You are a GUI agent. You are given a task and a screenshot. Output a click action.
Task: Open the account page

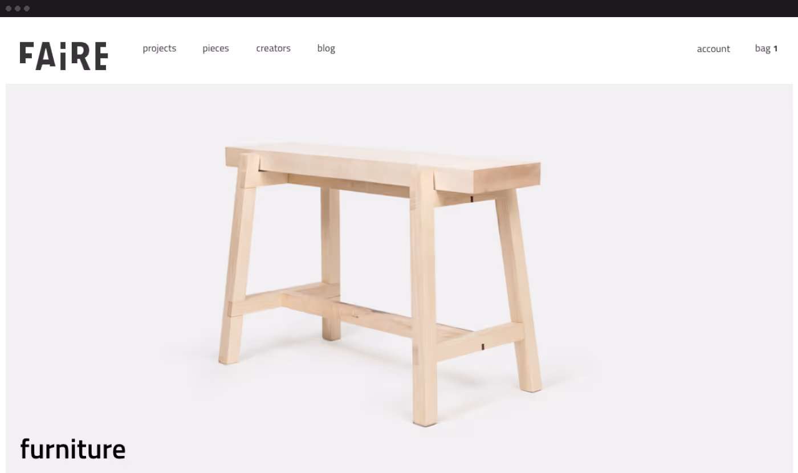(713, 49)
